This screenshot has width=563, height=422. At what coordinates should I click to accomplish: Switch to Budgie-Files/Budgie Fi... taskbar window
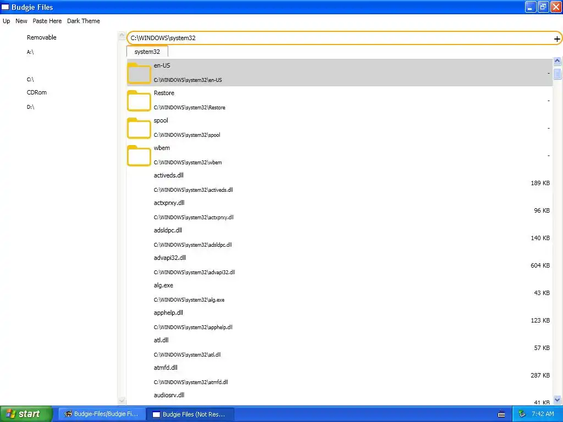coord(102,414)
